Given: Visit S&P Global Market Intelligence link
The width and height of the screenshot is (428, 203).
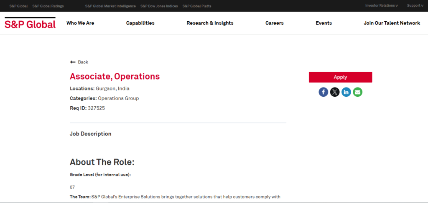Looking at the screenshot, I should tap(110, 6).
